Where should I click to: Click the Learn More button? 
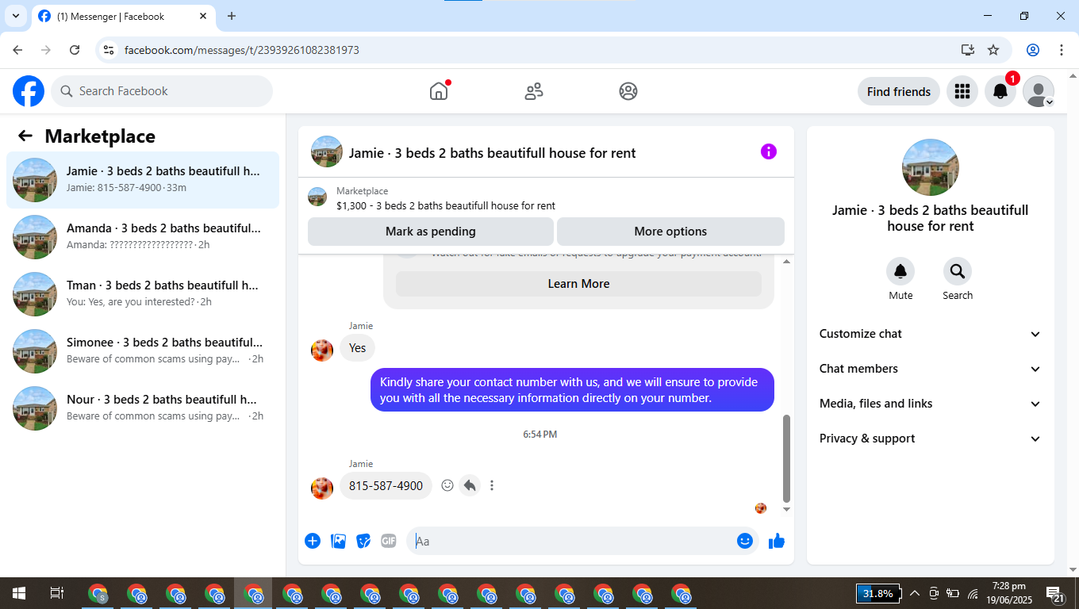578,284
